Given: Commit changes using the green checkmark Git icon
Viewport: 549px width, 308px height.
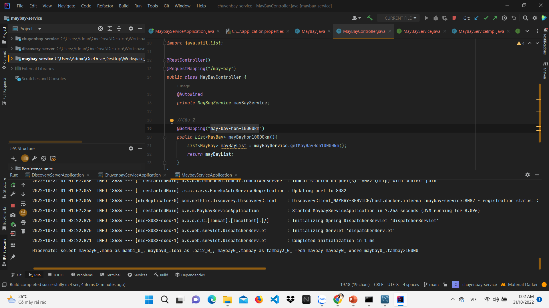Looking at the screenshot, I should [486, 18].
